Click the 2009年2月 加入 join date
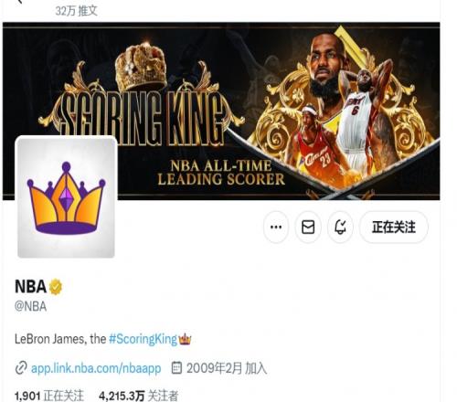The width and height of the screenshot is (457, 402). (227, 368)
